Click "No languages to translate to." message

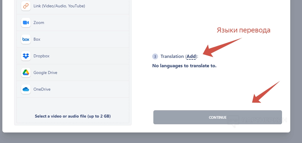coord(184,66)
